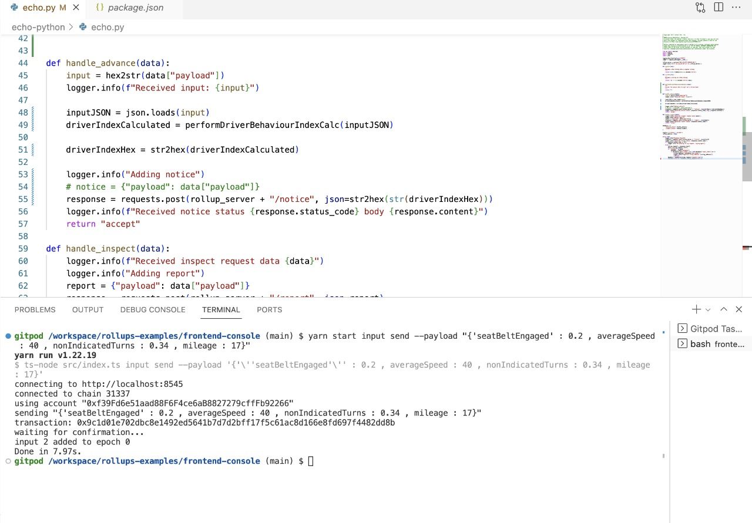Switch to the DEBUG CONSOLE tab
Image resolution: width=752 pixels, height=523 pixels.
[x=153, y=309]
